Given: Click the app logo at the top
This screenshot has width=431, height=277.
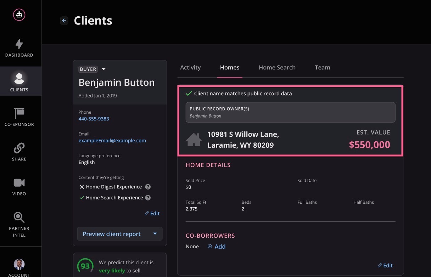Looking at the screenshot, I should pos(19,15).
